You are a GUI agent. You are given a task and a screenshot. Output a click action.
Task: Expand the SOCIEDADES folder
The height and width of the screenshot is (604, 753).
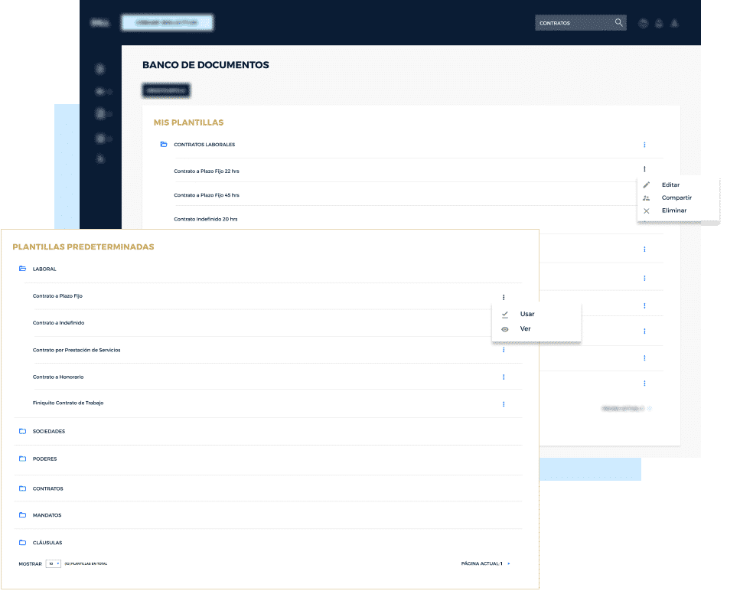pos(22,431)
